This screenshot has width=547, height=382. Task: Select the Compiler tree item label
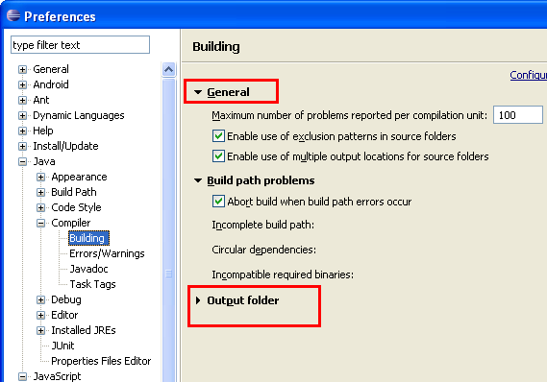(70, 223)
